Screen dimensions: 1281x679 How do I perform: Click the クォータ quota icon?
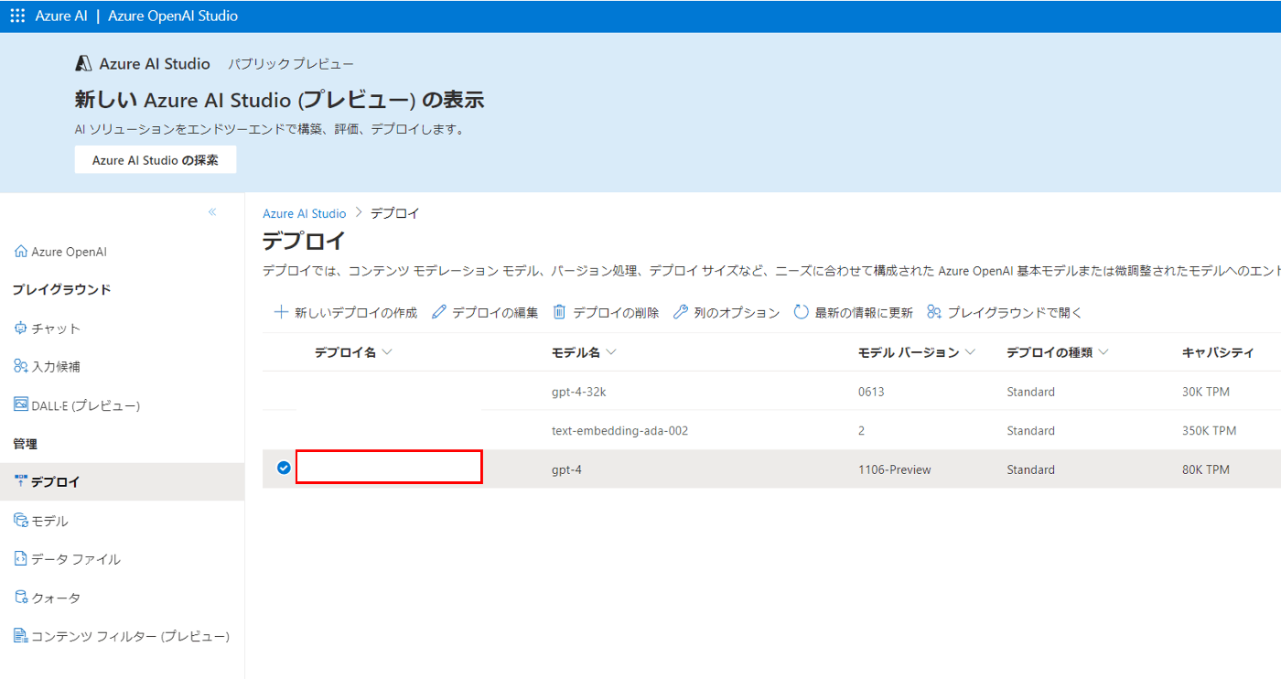tap(22, 597)
